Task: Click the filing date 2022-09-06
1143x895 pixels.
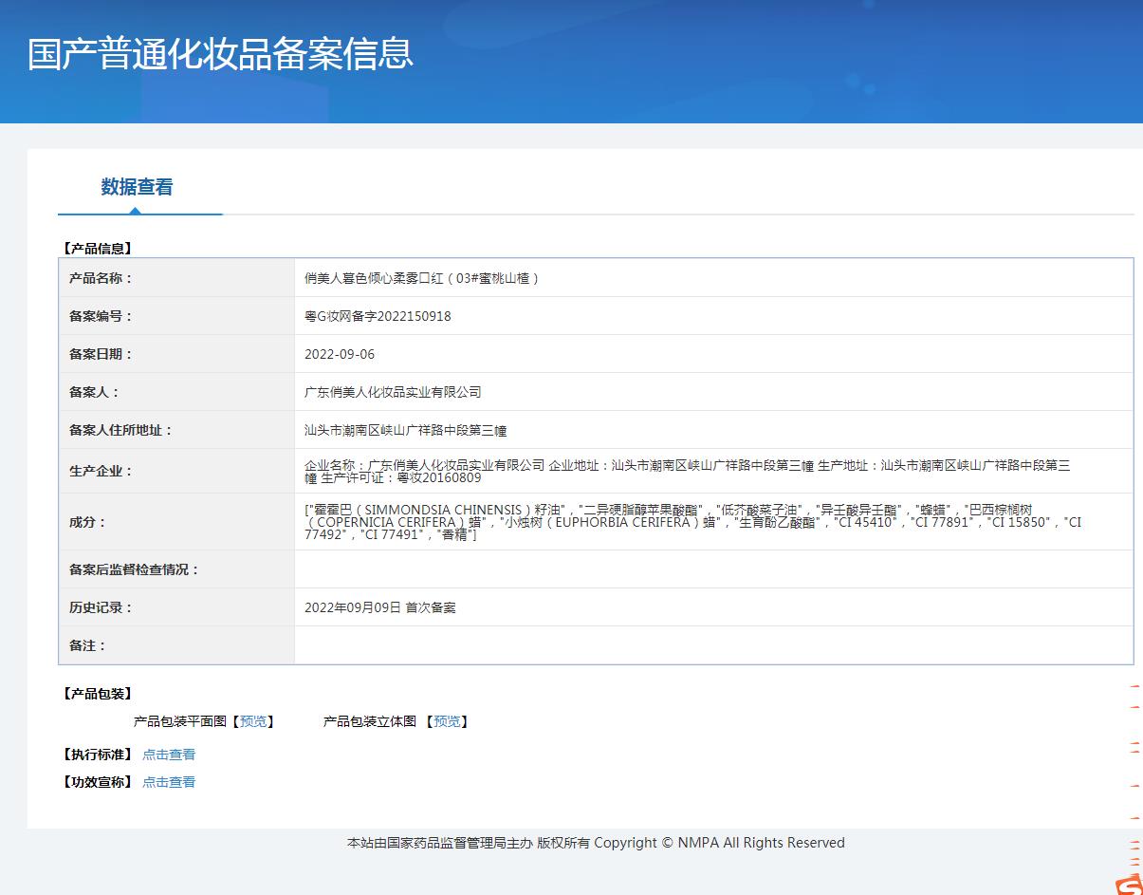Action: [340, 354]
